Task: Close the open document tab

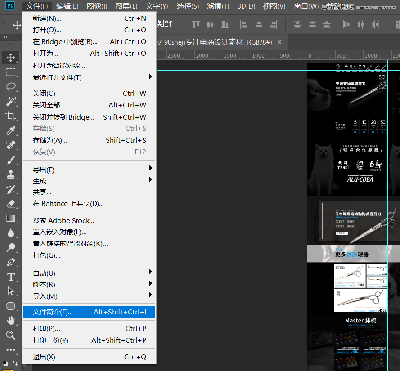Action: (279, 42)
